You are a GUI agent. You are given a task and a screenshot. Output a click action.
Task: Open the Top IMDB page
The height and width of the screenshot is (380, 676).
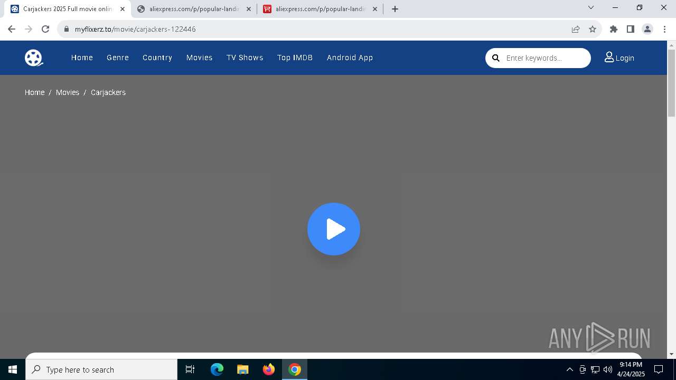pos(295,58)
